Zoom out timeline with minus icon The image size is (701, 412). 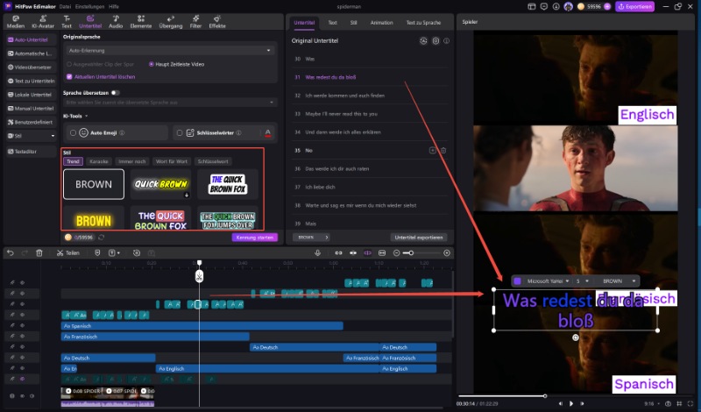pos(396,252)
